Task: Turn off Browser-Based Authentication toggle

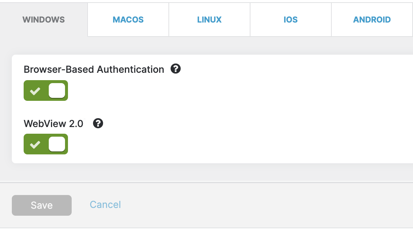Action: [x=46, y=90]
